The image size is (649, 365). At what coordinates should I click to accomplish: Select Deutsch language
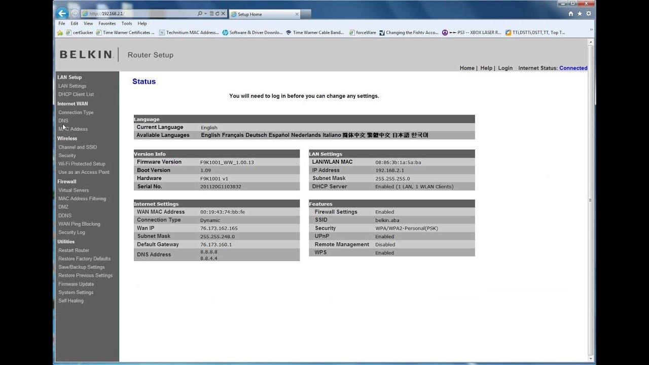tap(256, 135)
